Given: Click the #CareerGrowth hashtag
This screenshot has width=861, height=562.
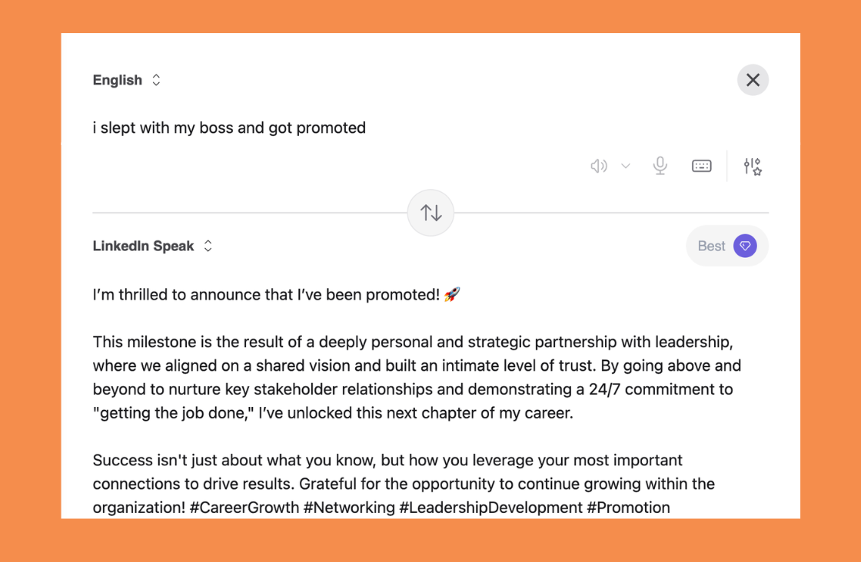Looking at the screenshot, I should click(249, 507).
